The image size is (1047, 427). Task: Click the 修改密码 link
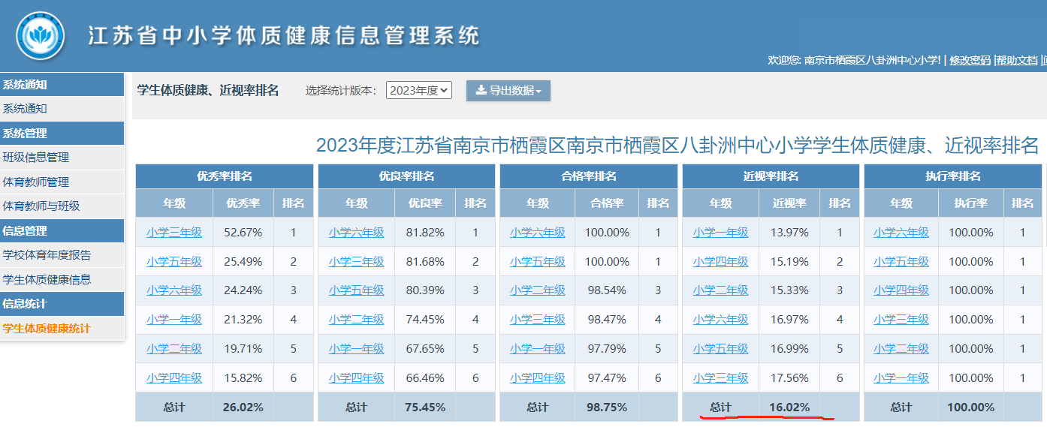[x=970, y=61]
